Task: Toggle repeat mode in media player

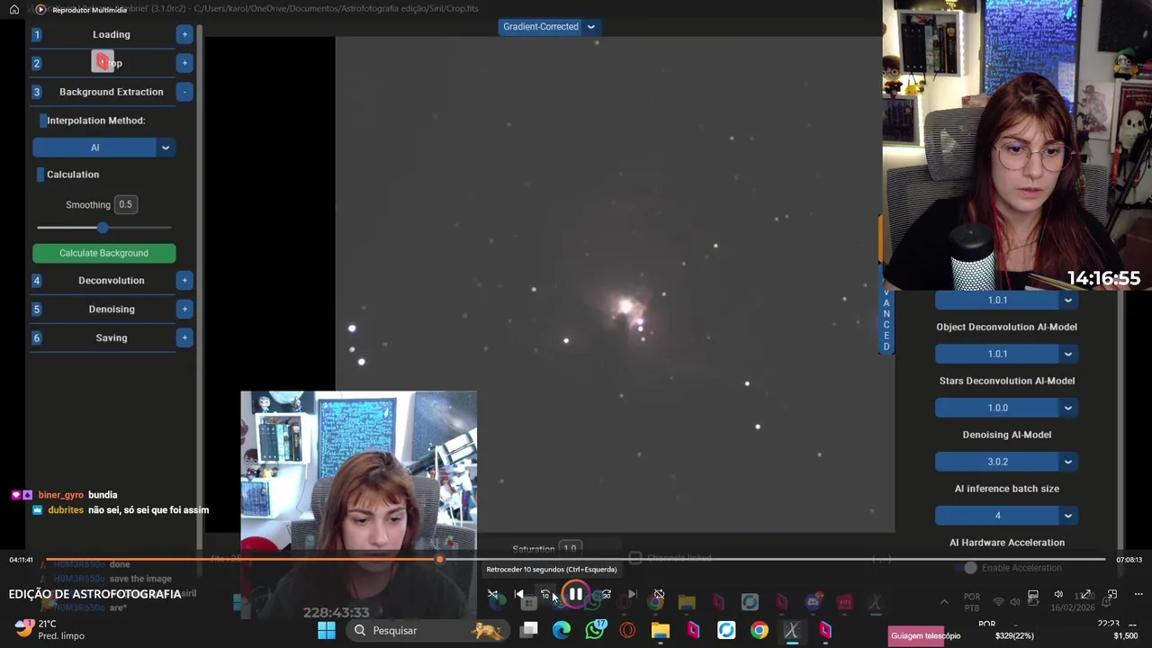Action: click(x=659, y=594)
